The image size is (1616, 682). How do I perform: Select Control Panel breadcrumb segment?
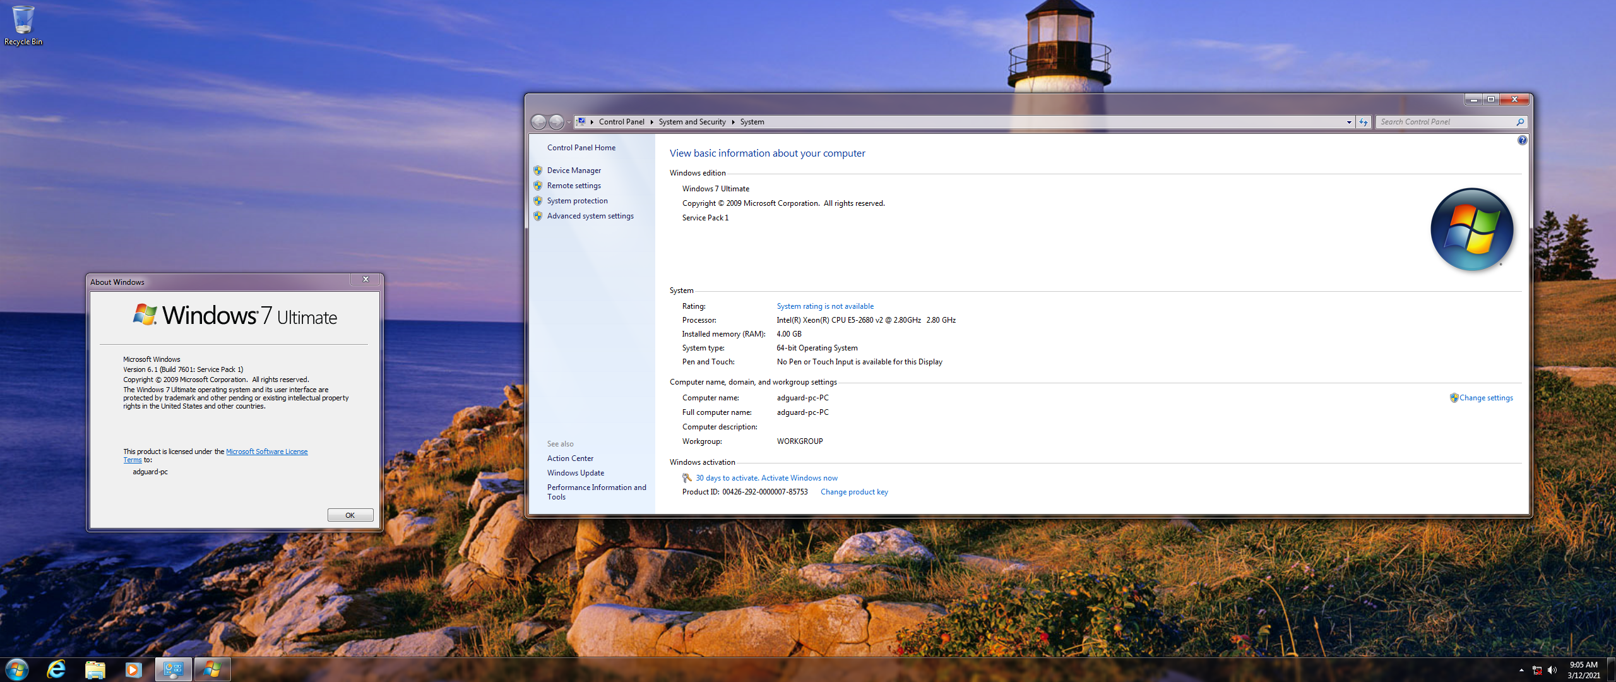621,122
